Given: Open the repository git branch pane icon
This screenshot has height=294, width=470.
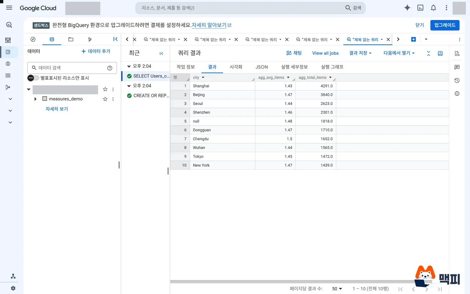Looking at the screenshot, I should click(90, 39).
